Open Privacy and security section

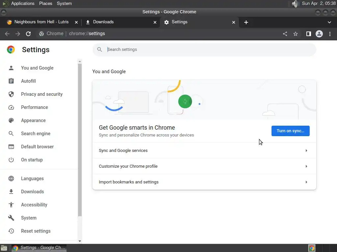[x=42, y=94]
